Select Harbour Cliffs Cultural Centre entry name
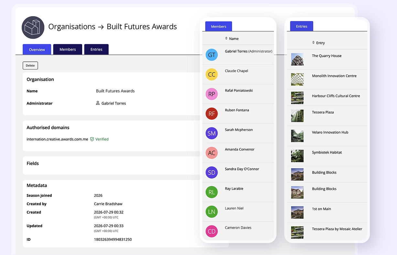Screen dimensions: 397x255 pyautogui.click(x=336, y=96)
